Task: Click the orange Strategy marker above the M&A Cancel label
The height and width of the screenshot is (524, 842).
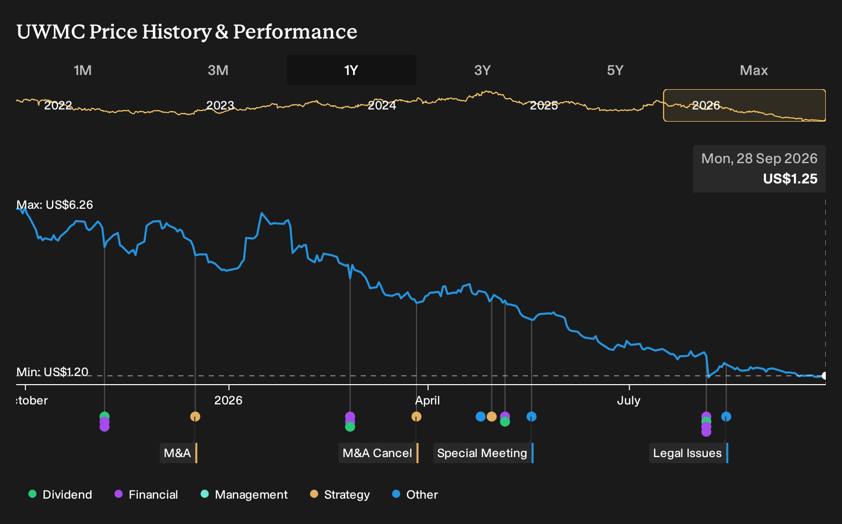Action: pyautogui.click(x=416, y=417)
